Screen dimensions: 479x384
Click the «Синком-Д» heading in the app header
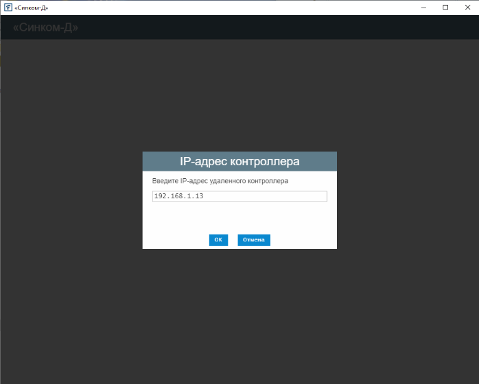[x=45, y=28]
